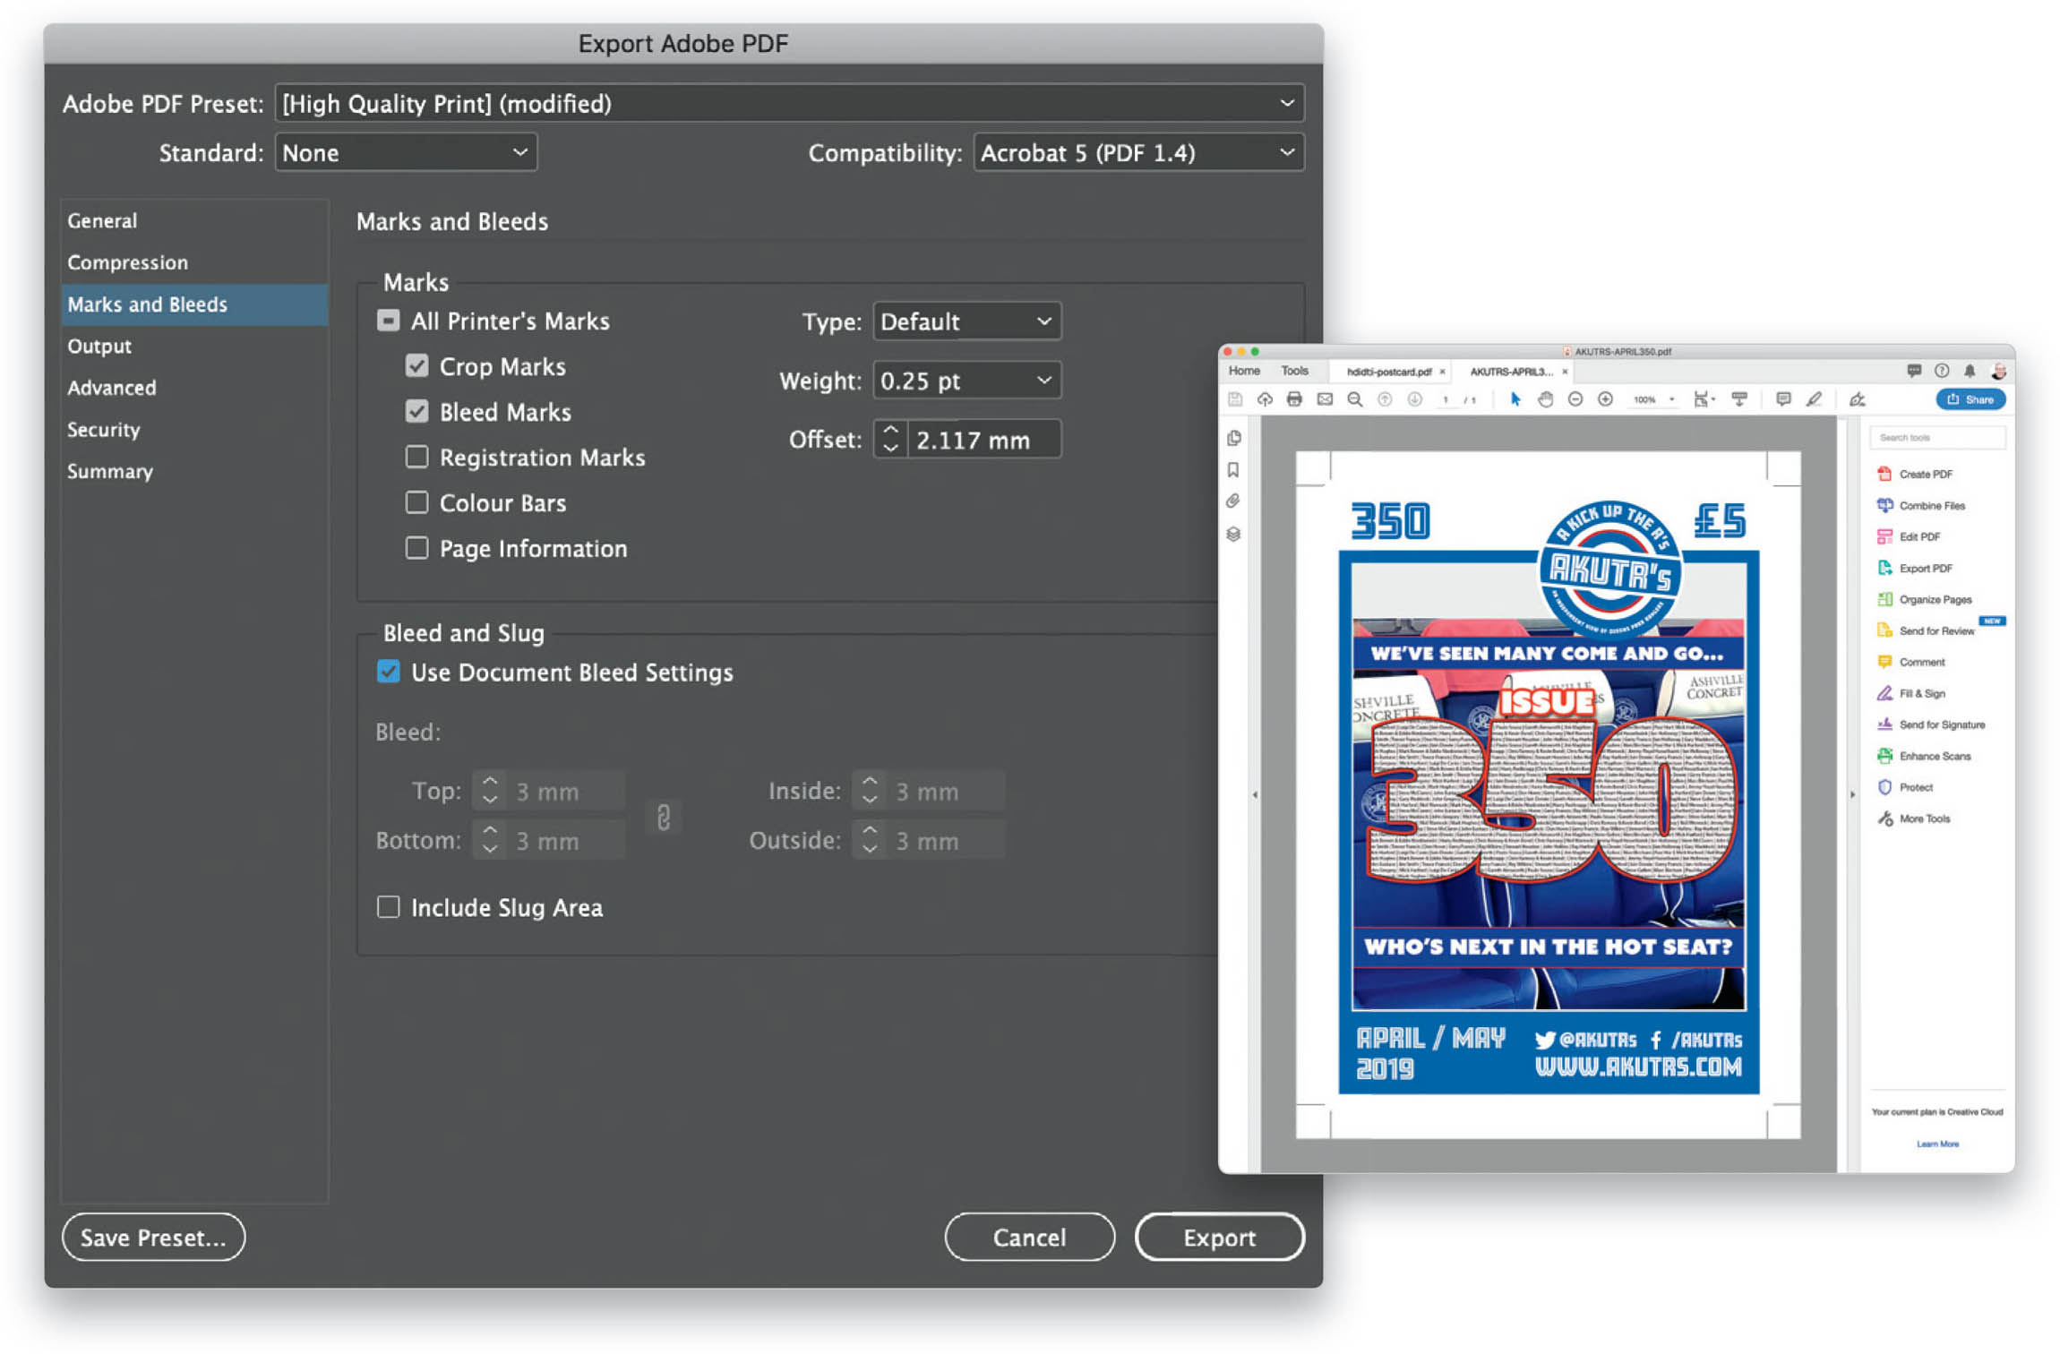Click the Cancel button
Screen dimensions: 2060x1354
point(1029,1237)
